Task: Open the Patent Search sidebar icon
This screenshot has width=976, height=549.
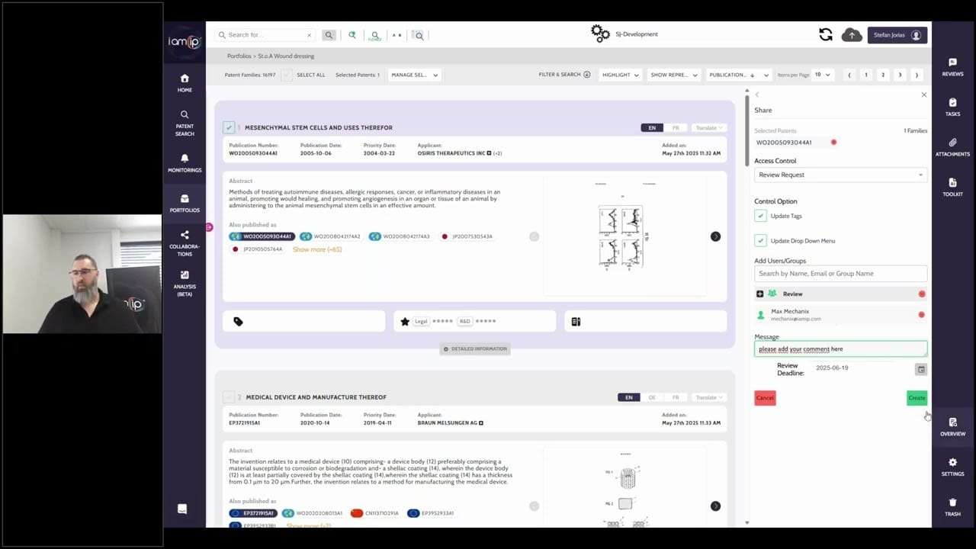Action: coord(185,122)
